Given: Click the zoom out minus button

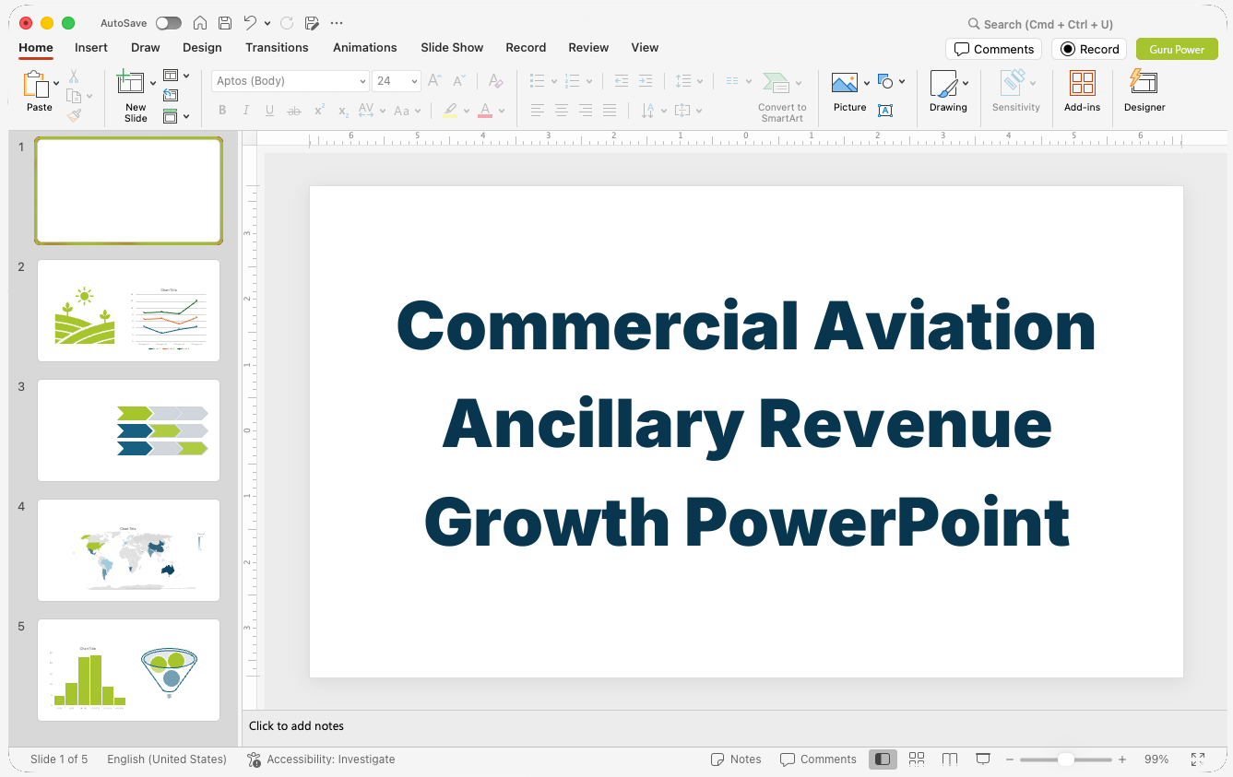Looking at the screenshot, I should (x=1010, y=759).
